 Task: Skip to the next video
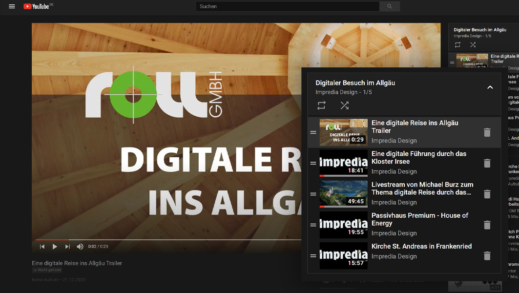(x=67, y=247)
